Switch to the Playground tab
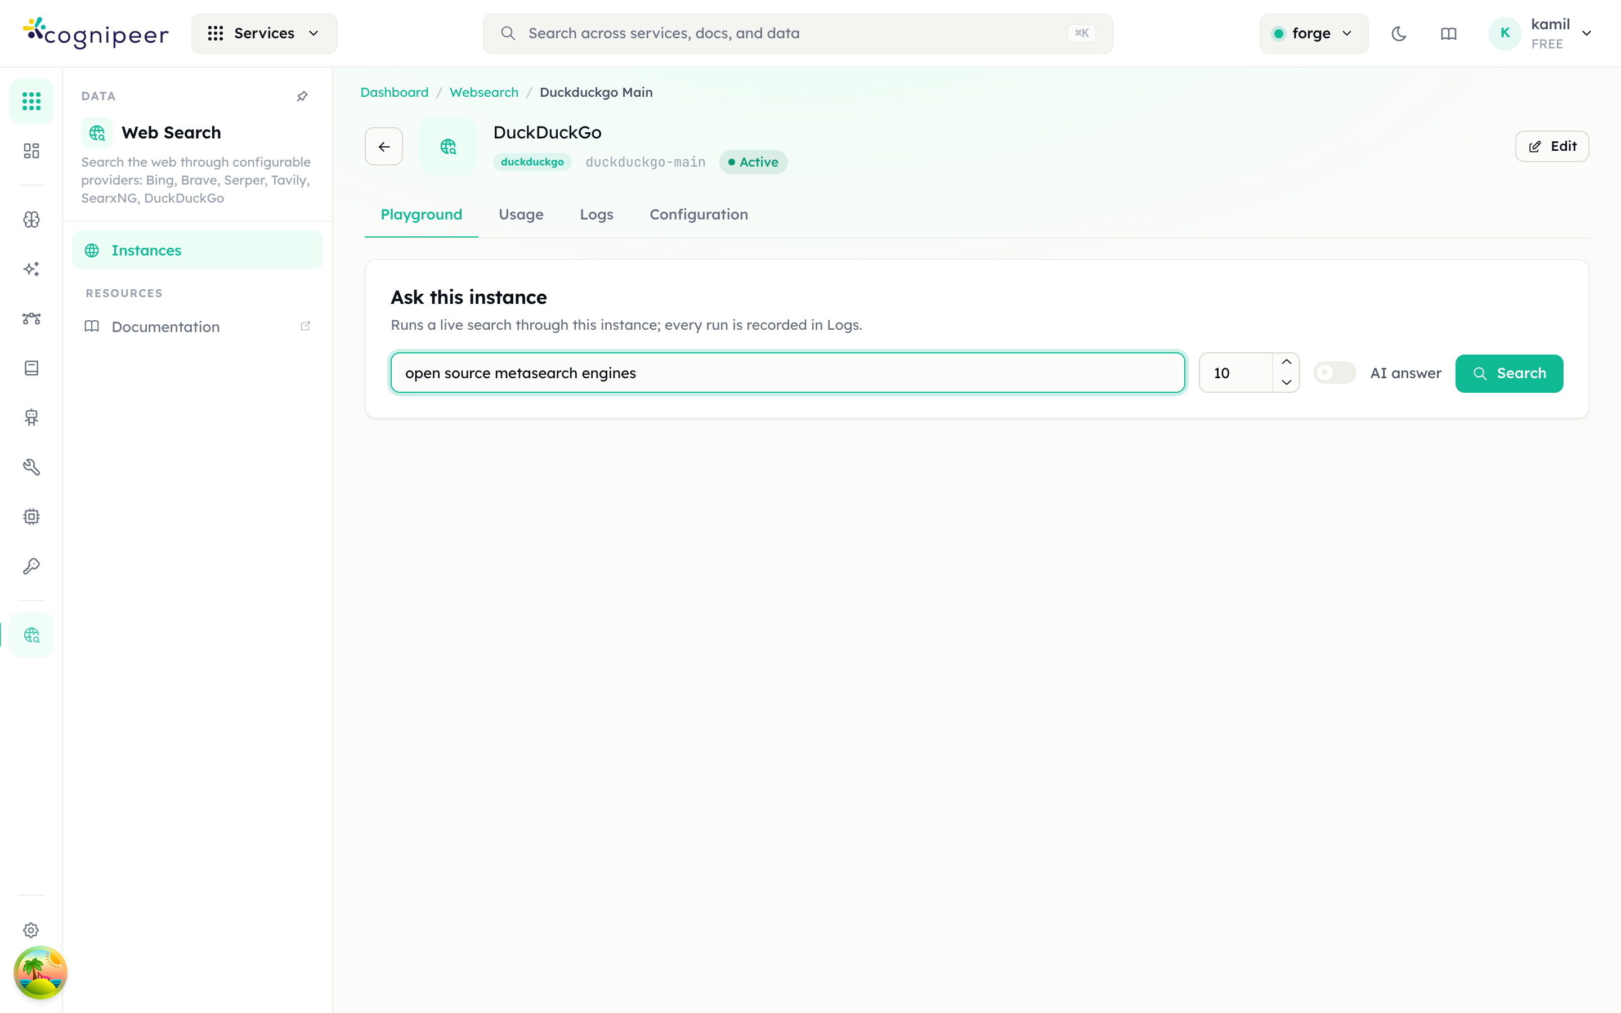 422,214
